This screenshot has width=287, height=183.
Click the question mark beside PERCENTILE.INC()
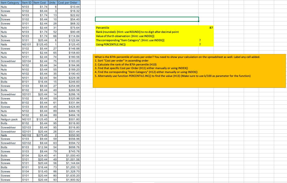click(x=200, y=44)
